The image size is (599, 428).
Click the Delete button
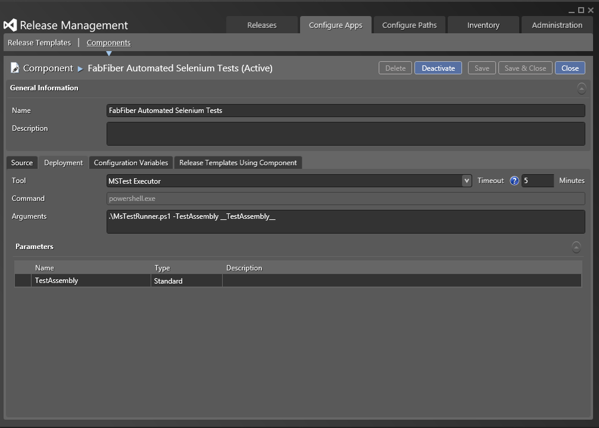(x=395, y=68)
